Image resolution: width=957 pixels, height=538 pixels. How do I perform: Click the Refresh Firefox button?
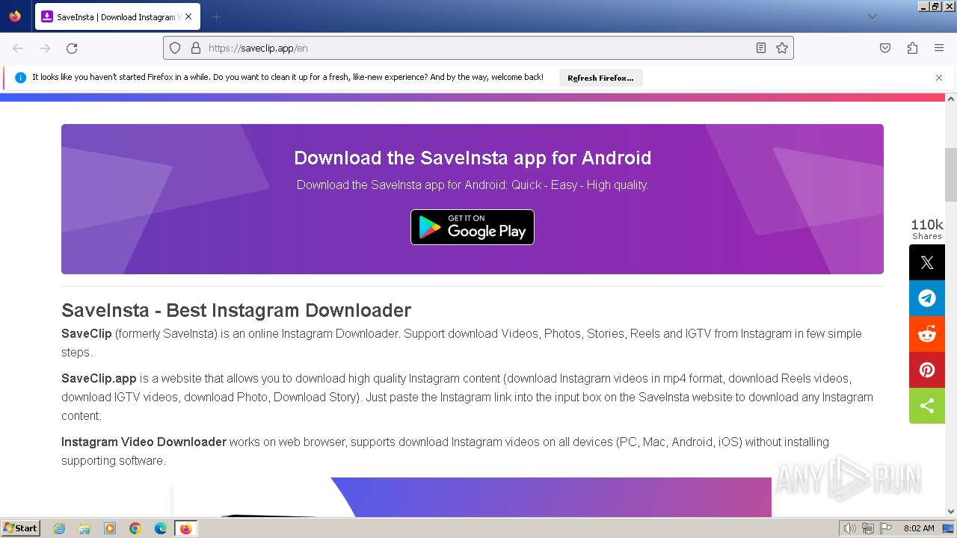click(600, 78)
